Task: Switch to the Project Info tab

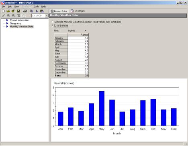Action: [x=59, y=11]
